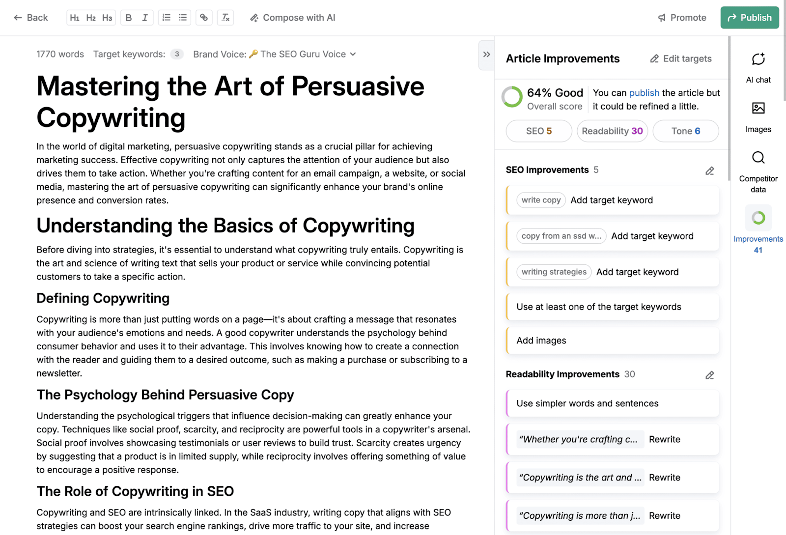
Task: Select the Readability 30 filter
Action: (x=612, y=131)
